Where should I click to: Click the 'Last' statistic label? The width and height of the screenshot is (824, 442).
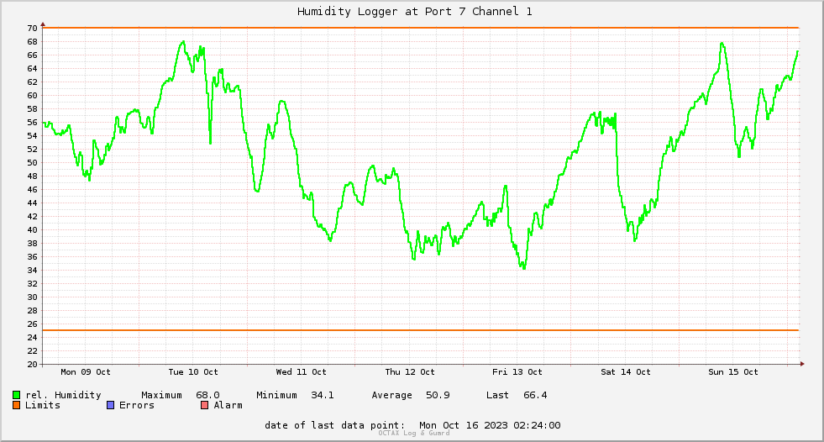497,395
